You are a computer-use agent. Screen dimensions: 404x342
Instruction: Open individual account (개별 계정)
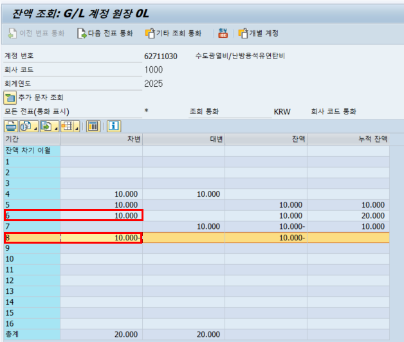pyautogui.click(x=259, y=33)
